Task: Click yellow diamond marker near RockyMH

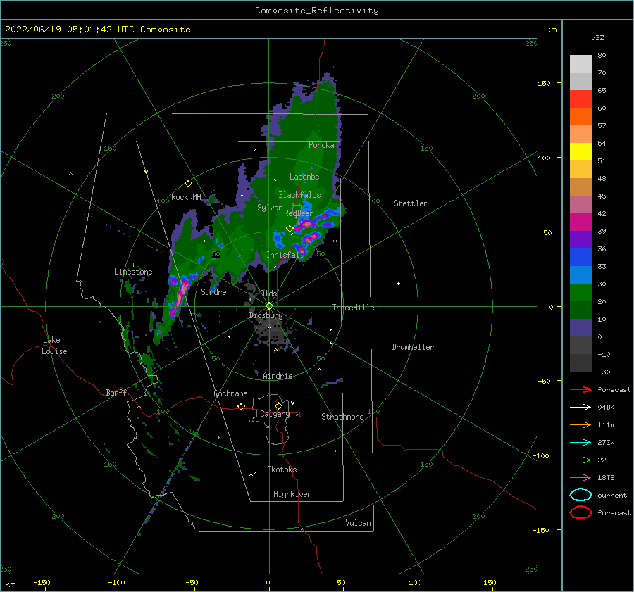Action: 188,184
